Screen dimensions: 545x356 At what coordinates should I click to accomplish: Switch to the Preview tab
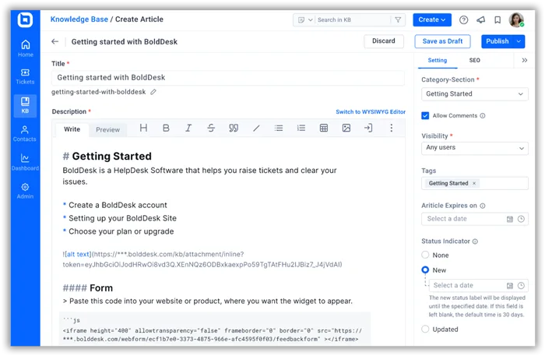(x=107, y=129)
